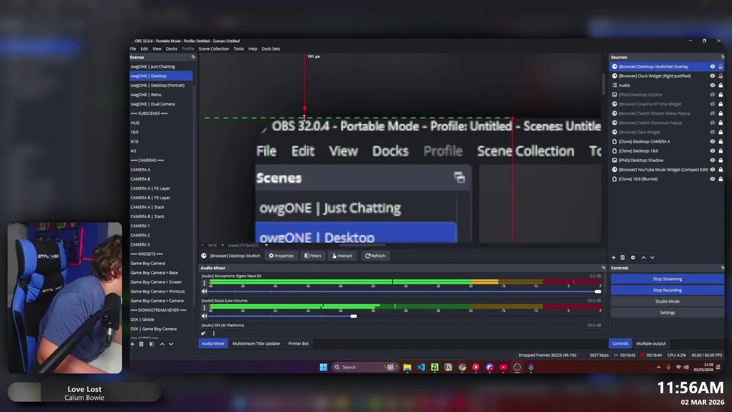Open scene filters icon in Scenes toolbar
Image resolution: width=732 pixels, height=412 pixels.
point(152,344)
